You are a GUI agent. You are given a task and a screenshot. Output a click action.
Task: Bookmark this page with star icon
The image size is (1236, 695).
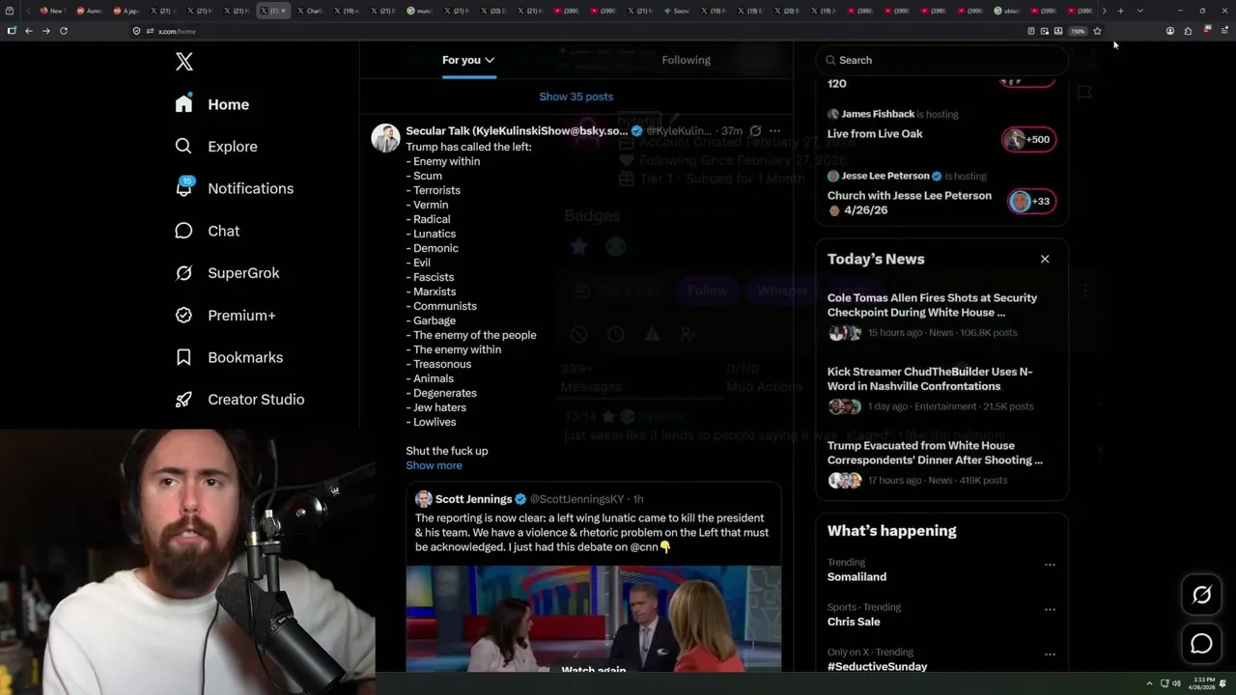(1097, 31)
